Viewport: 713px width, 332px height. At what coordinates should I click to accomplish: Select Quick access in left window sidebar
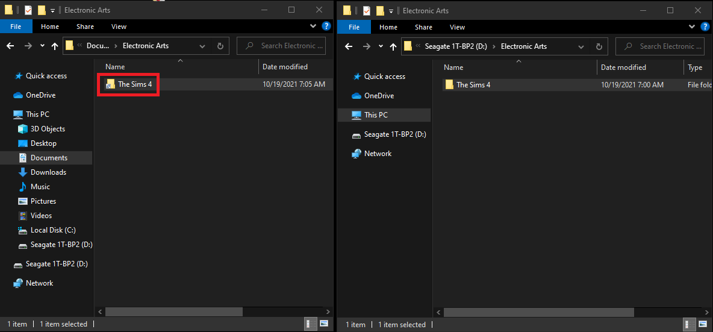pos(46,76)
